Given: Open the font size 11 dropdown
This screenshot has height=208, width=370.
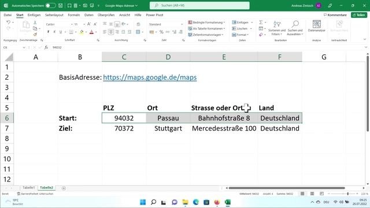Looking at the screenshot, I should [x=84, y=24].
